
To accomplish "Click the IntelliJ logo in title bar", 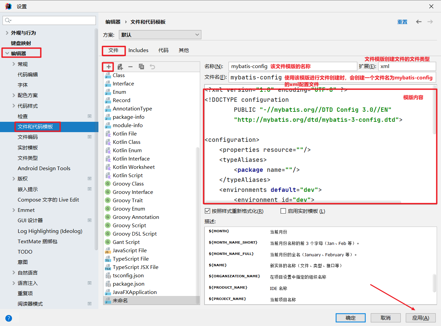I will coord(8,6).
